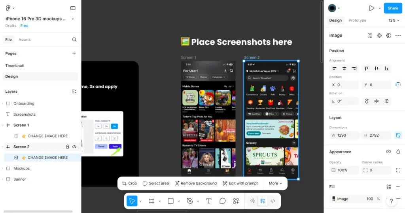Image resolution: width=405 pixels, height=213 pixels.
Task: Open Present options dropdown arrow
Action: pyautogui.click(x=379, y=8)
